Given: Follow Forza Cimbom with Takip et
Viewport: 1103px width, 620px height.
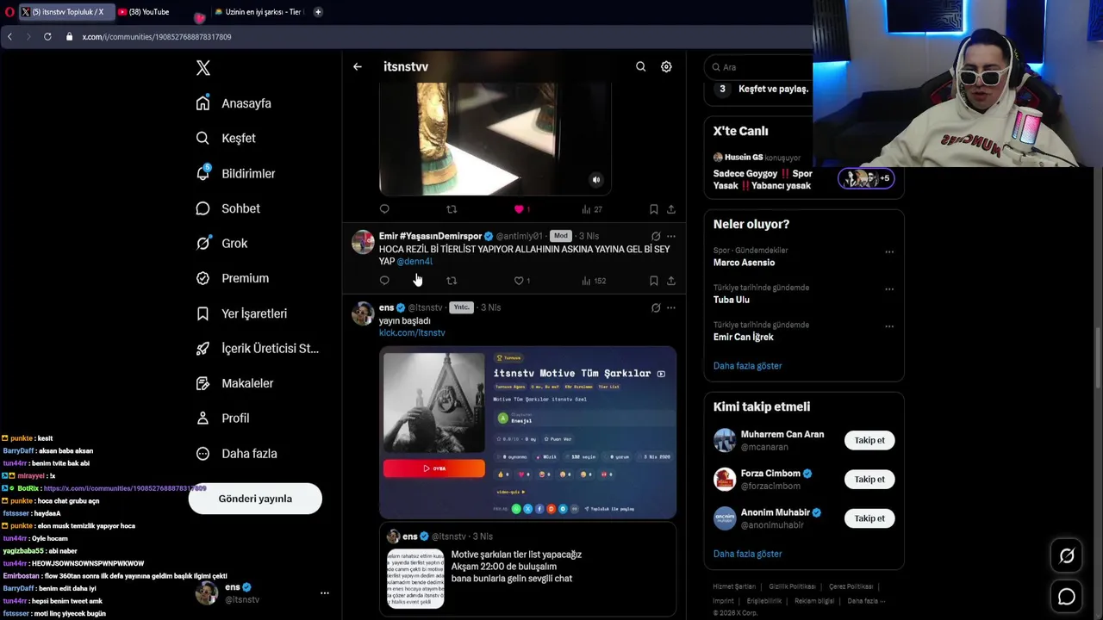Looking at the screenshot, I should pos(869,480).
